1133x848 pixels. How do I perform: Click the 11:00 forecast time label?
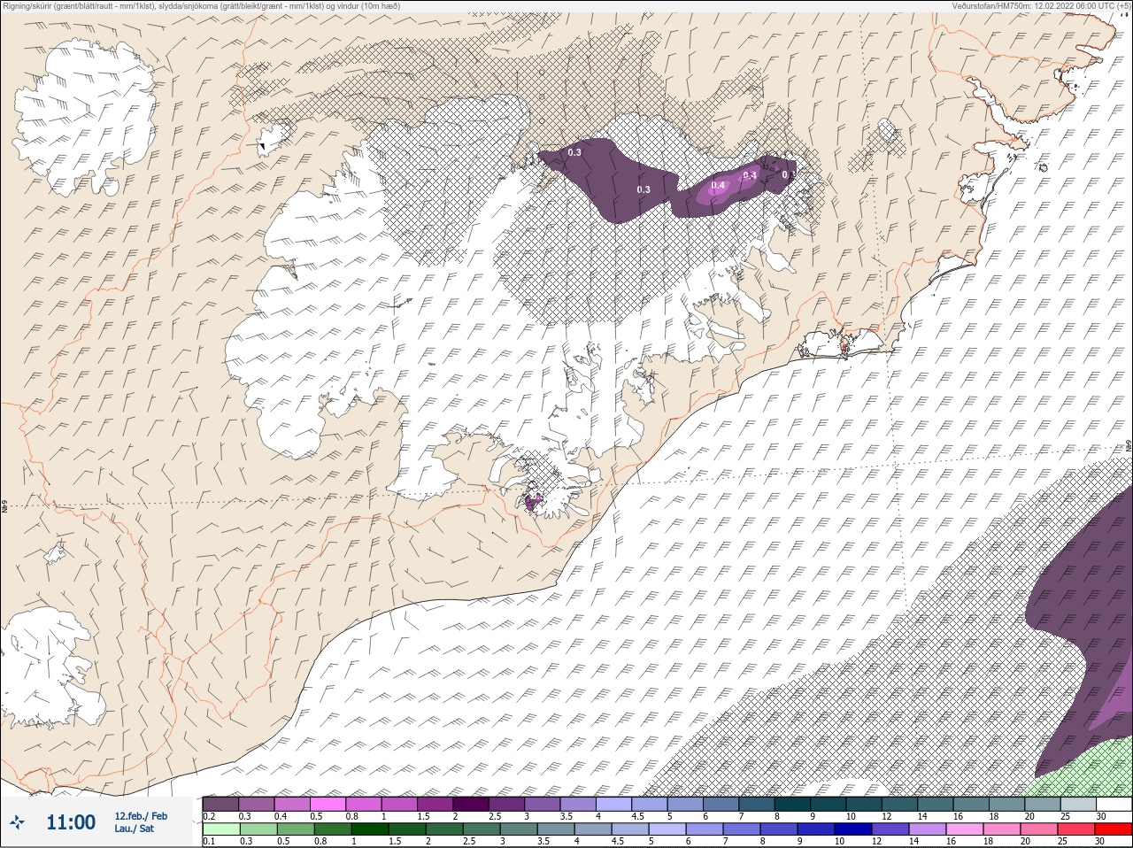coord(71,822)
